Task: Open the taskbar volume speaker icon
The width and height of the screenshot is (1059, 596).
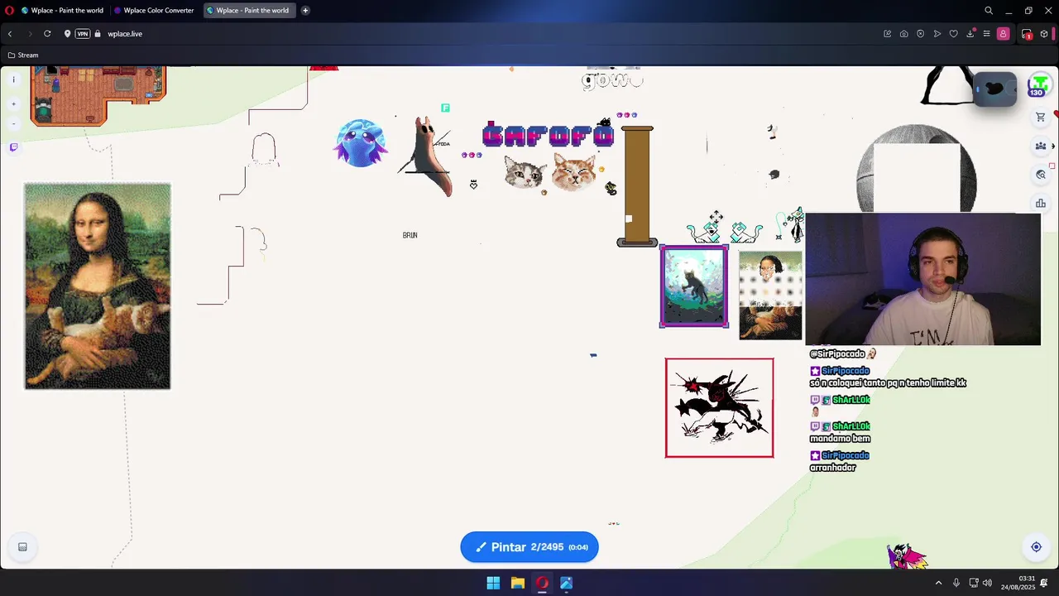Action: coord(987,583)
